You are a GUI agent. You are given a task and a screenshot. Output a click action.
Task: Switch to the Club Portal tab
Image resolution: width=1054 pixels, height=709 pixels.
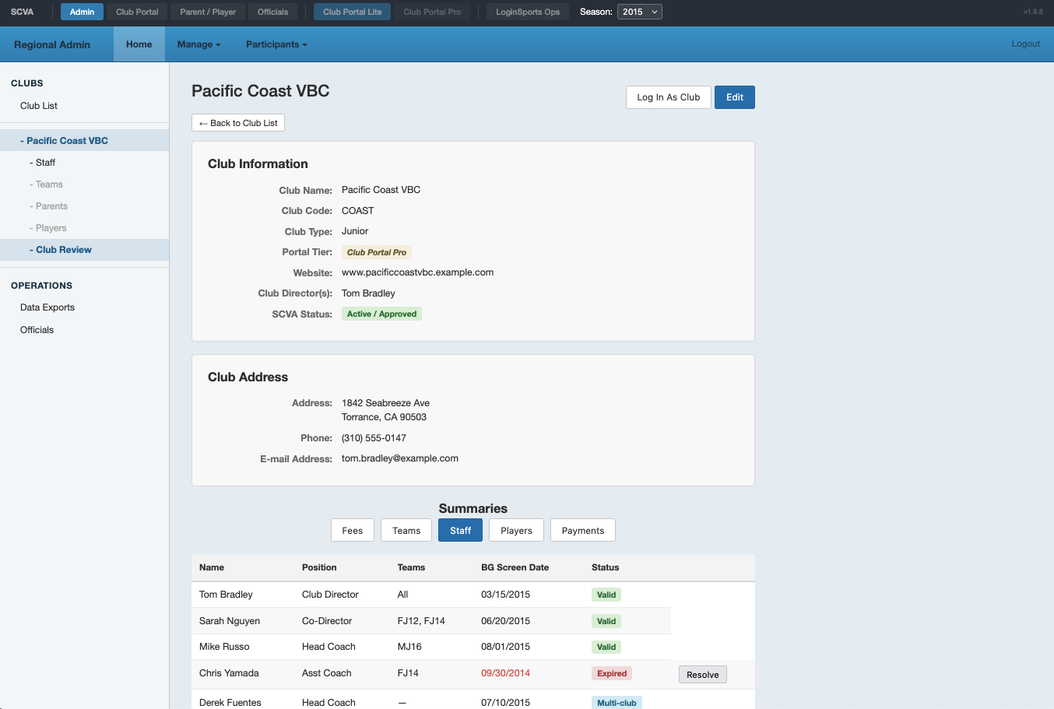[137, 12]
